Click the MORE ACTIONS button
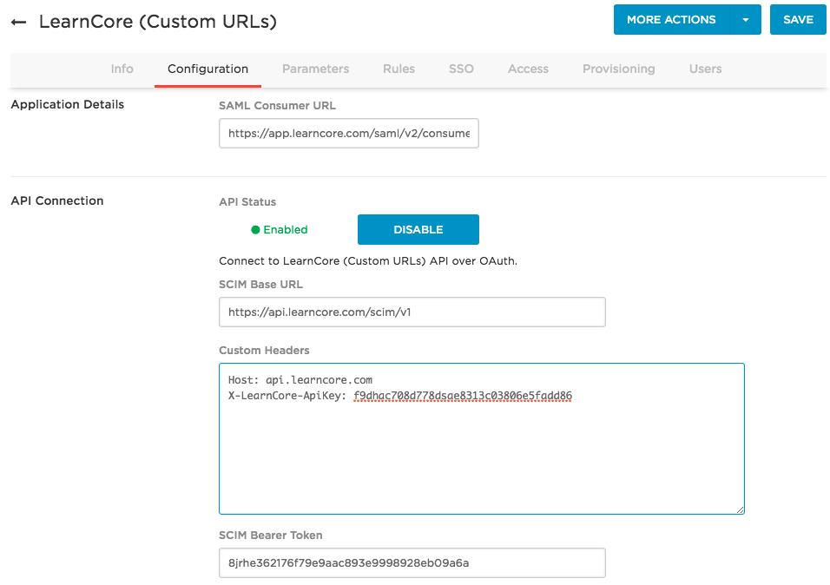 tap(671, 20)
